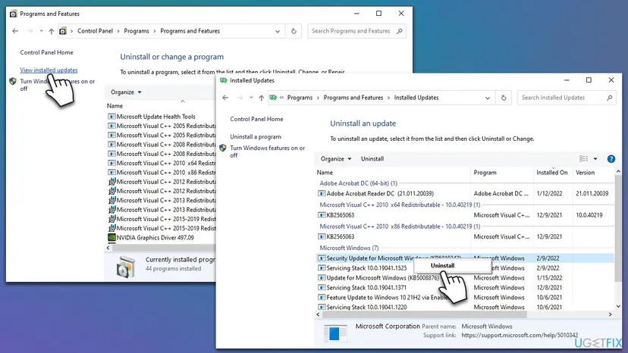Viewport: 628px width, 353px height.
Task: Click the back arrow in Installed Updates window
Action: (x=225, y=98)
